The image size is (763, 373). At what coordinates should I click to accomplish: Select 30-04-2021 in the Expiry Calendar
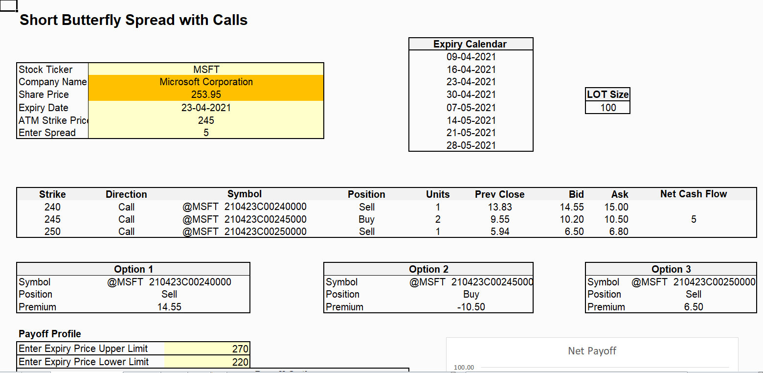click(471, 94)
